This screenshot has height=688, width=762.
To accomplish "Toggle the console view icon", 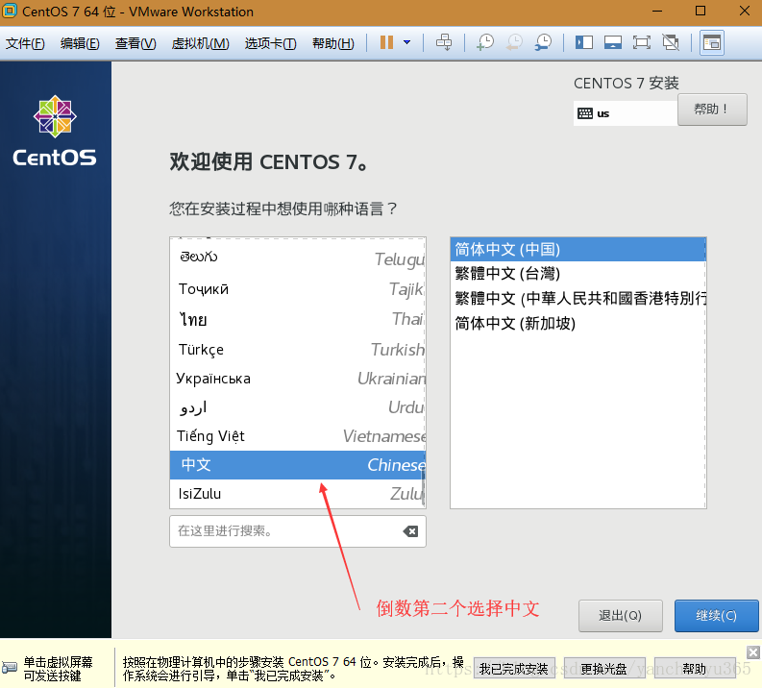I will (712, 42).
